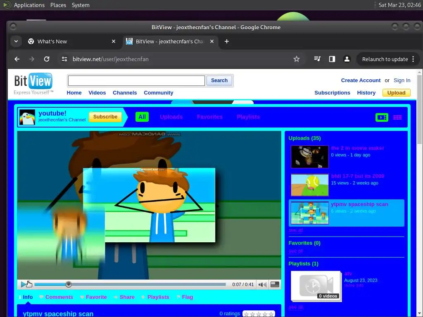Open Chrome three-dot menu

[x=413, y=59]
